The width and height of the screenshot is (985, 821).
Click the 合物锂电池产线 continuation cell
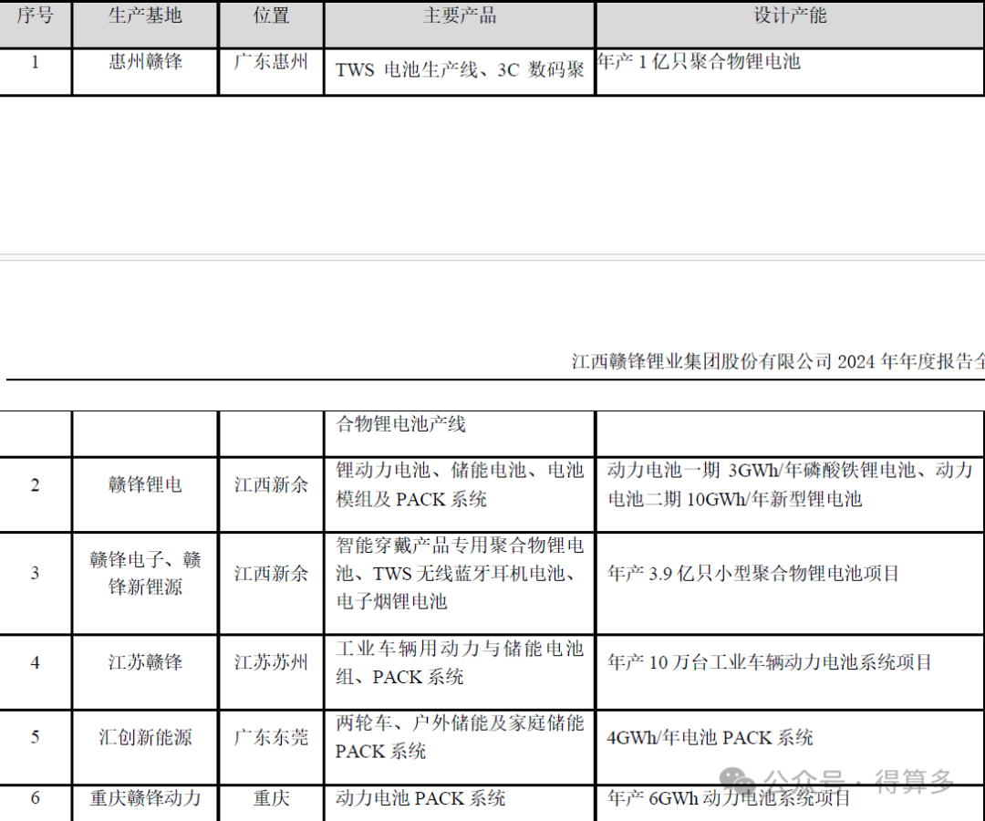459,434
